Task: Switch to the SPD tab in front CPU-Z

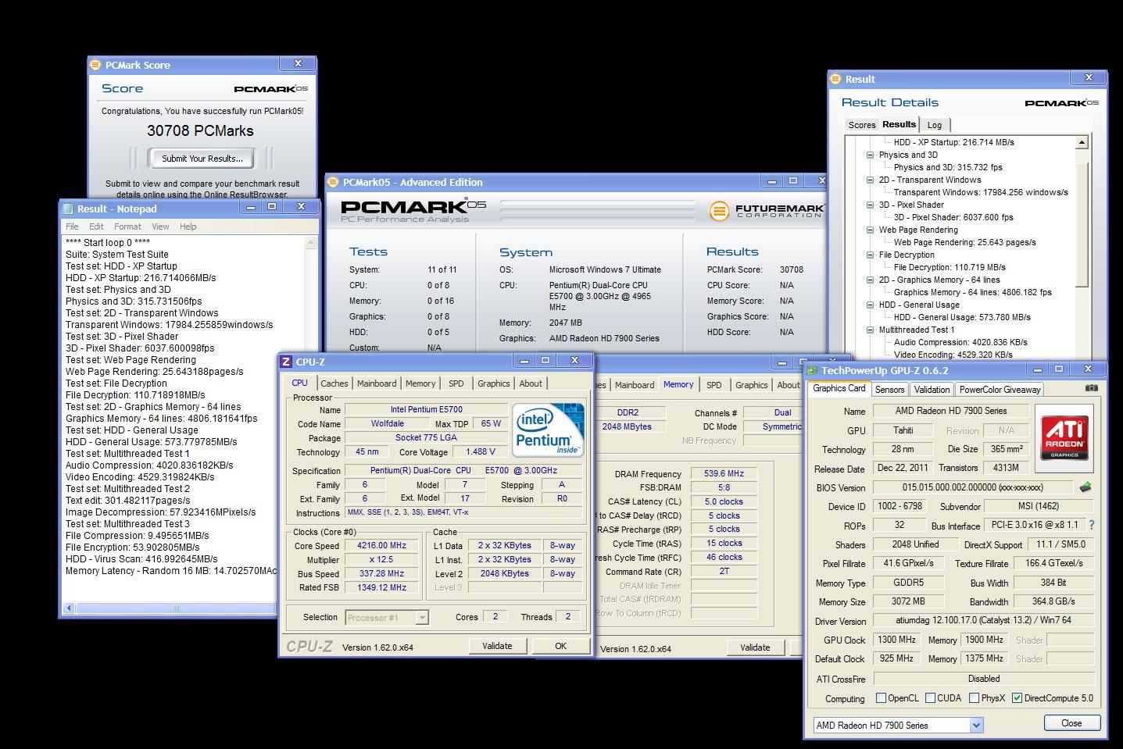Action: pyautogui.click(x=456, y=383)
